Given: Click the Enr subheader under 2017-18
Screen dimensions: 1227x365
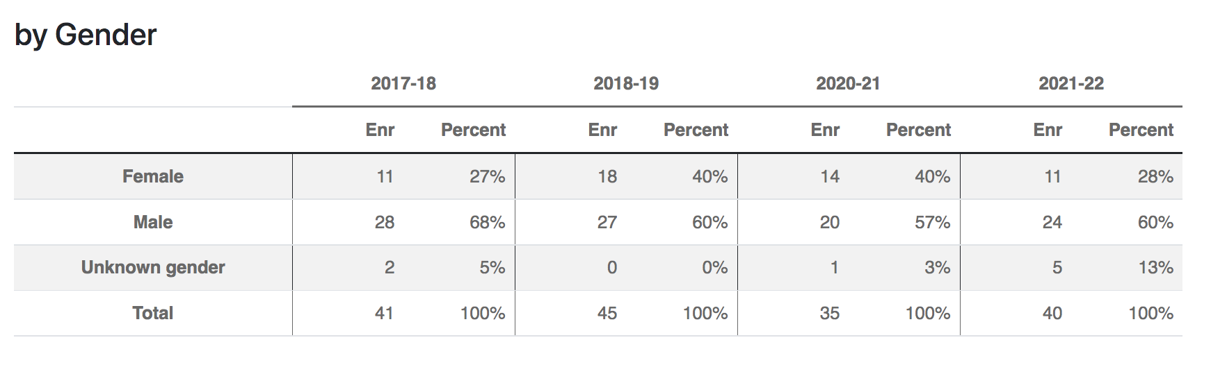Looking at the screenshot, I should click(x=380, y=130).
